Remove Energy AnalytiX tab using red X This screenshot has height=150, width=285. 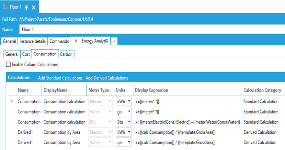tap(76, 41)
